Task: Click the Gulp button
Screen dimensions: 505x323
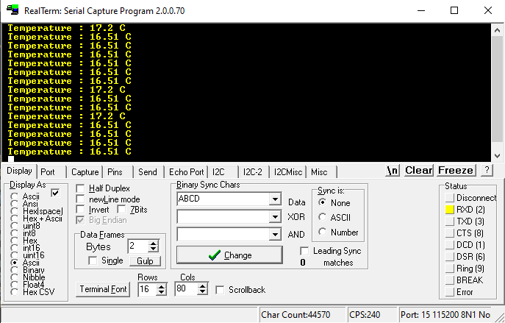Action: 145,261
